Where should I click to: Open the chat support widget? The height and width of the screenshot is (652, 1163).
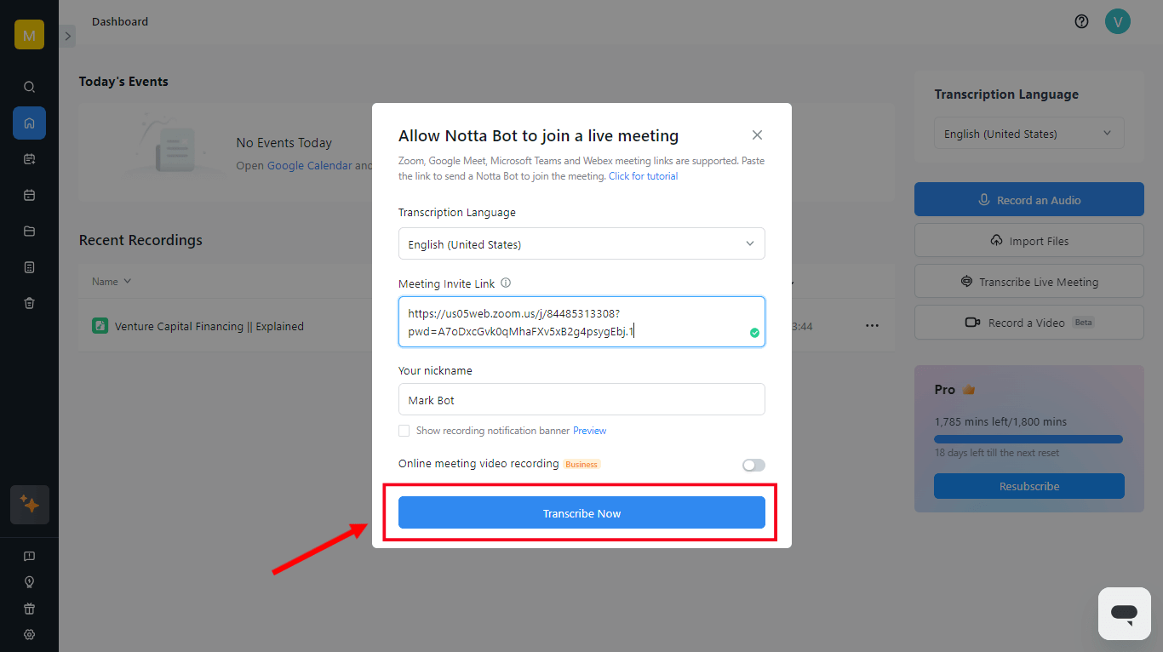(1125, 613)
